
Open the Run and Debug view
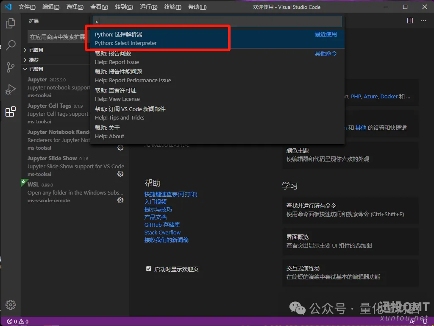click(11, 89)
